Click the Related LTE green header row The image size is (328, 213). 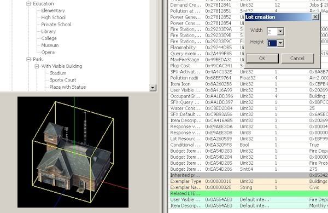(x=248, y=193)
